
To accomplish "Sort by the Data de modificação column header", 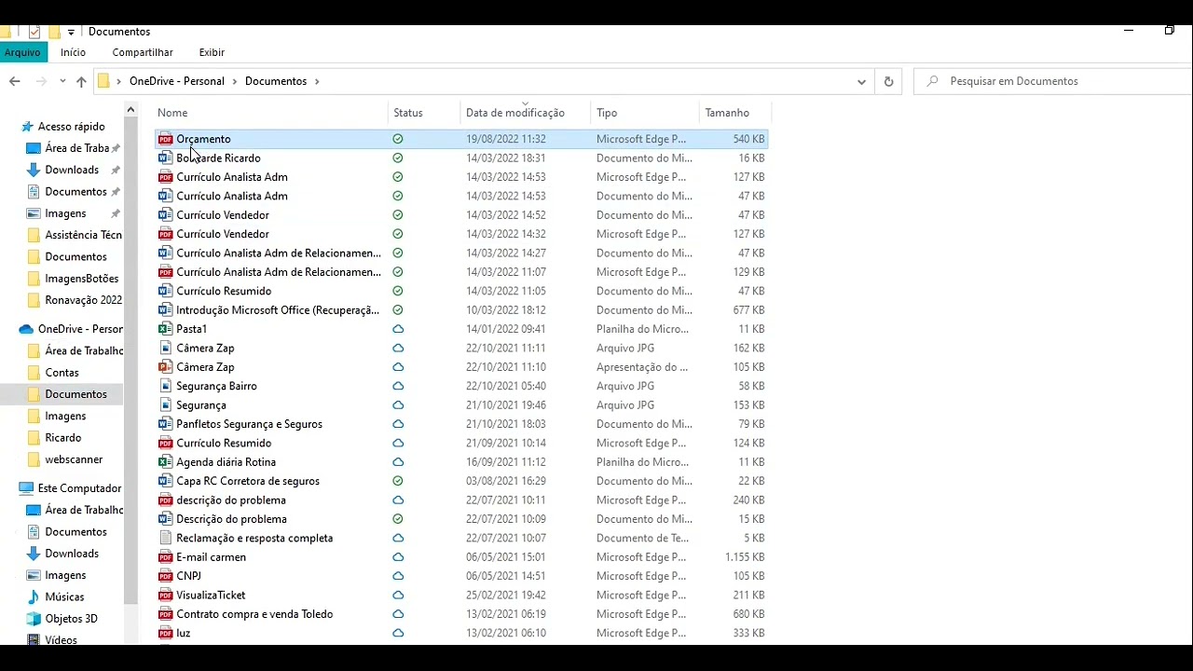I will [x=527, y=113].
